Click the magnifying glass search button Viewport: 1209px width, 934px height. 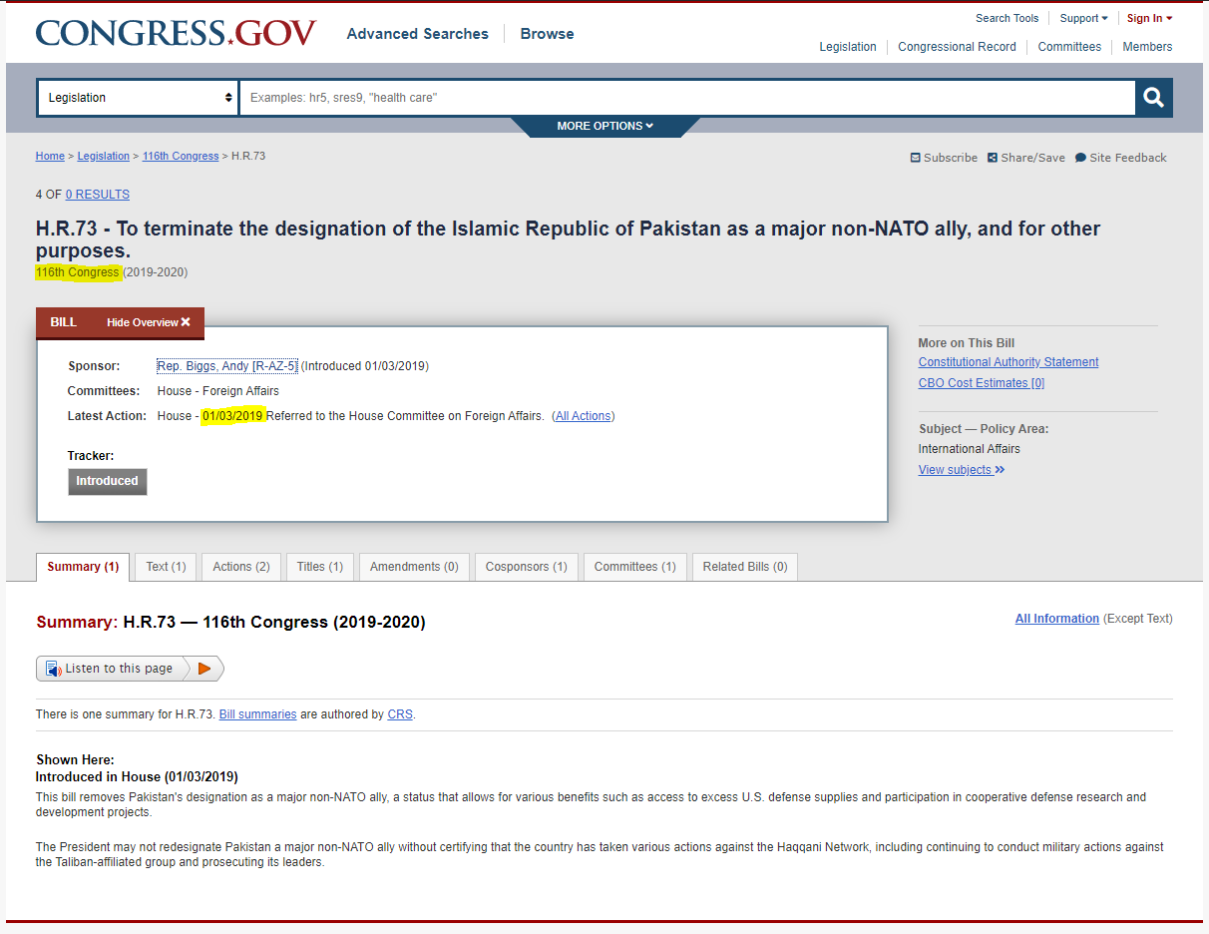pos(1154,98)
